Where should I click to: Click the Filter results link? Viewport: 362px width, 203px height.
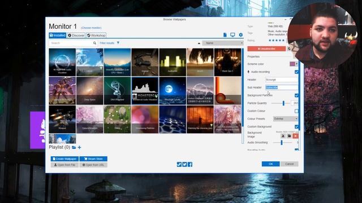(107, 43)
